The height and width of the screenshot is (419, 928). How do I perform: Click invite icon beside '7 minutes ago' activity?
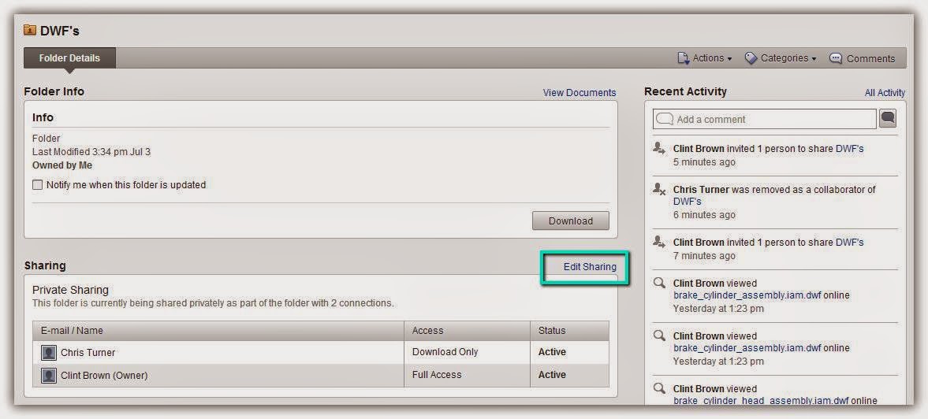pyautogui.click(x=658, y=241)
